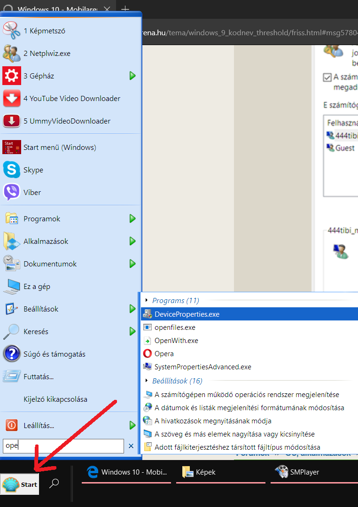Screen dimensions: 358x507
Task: Open Képek folder on the taskbar
Action: click(x=220, y=472)
